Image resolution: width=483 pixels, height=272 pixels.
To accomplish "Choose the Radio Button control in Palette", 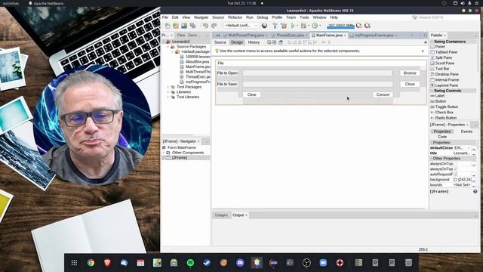I will [x=445, y=118].
